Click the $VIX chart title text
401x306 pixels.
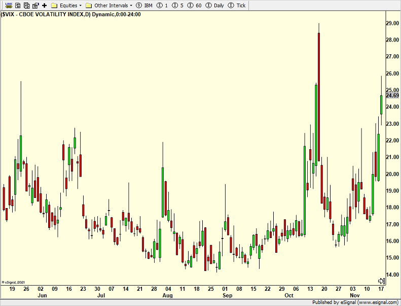71,14
